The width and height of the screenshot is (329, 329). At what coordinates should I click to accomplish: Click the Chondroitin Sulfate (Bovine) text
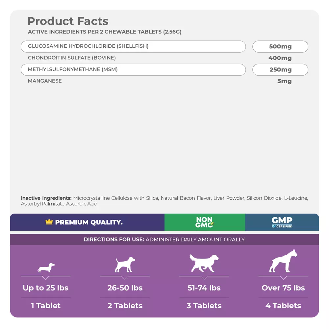click(x=72, y=58)
